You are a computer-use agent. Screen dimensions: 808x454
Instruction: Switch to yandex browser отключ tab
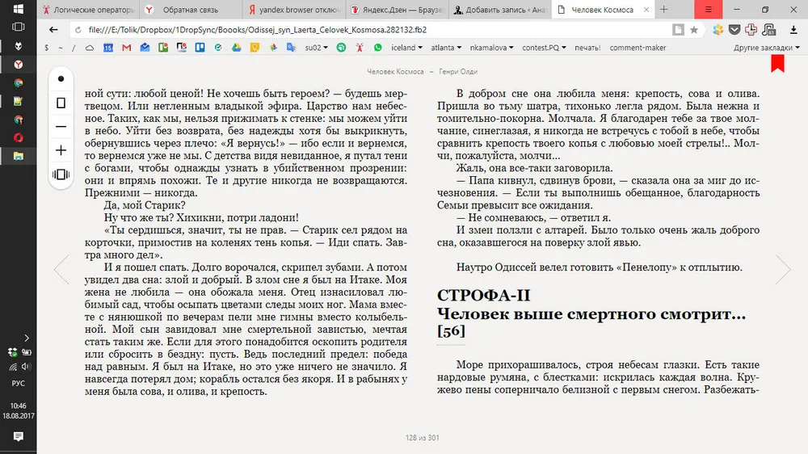(294, 10)
